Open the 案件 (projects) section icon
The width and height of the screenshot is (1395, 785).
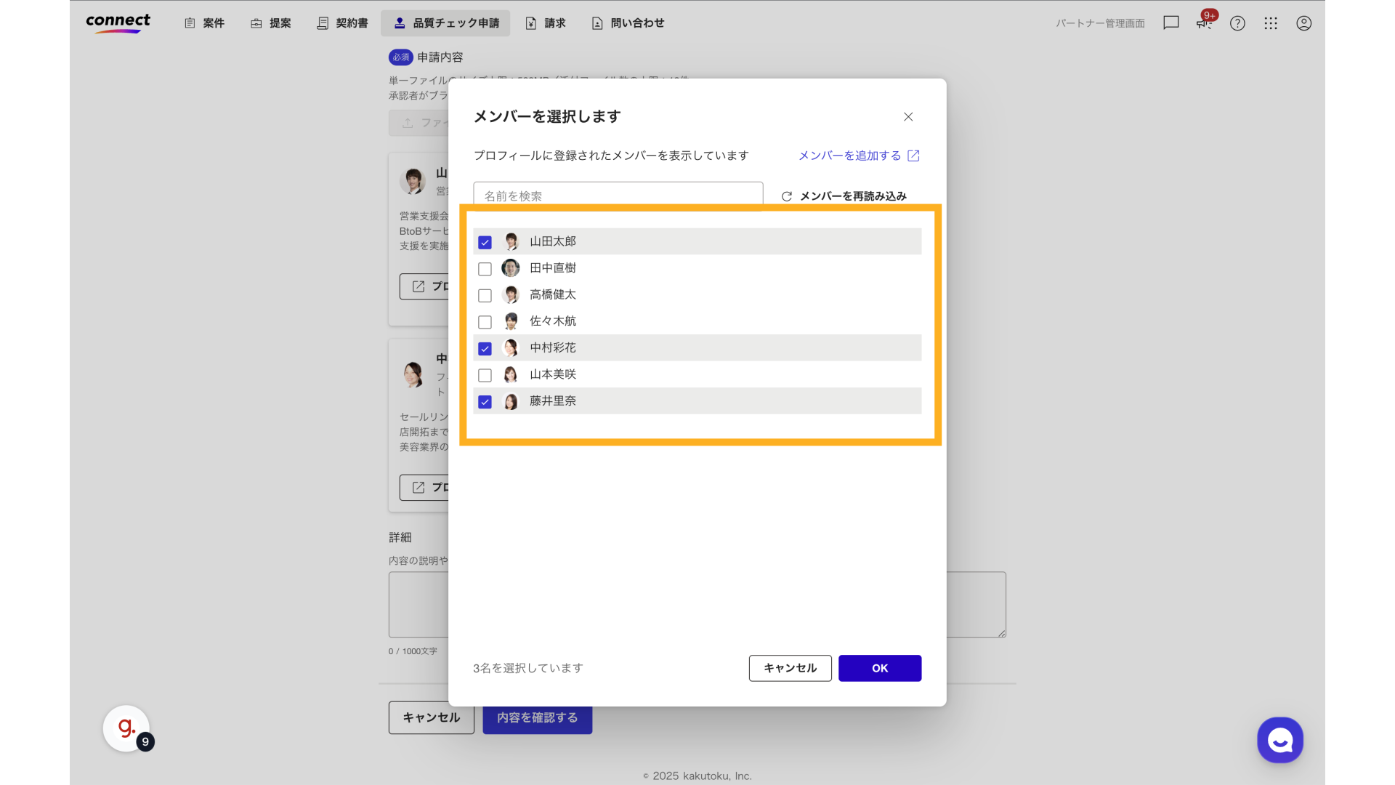click(190, 23)
